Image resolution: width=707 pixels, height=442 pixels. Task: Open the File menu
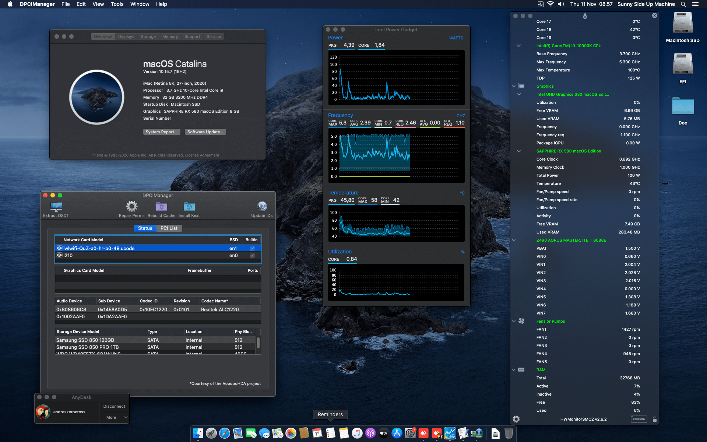[x=66, y=4]
